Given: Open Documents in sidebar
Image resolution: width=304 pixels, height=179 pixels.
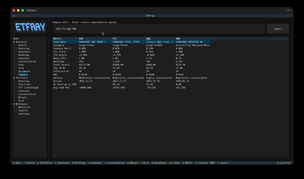Looking at the screenshot, I should [x=24, y=71].
